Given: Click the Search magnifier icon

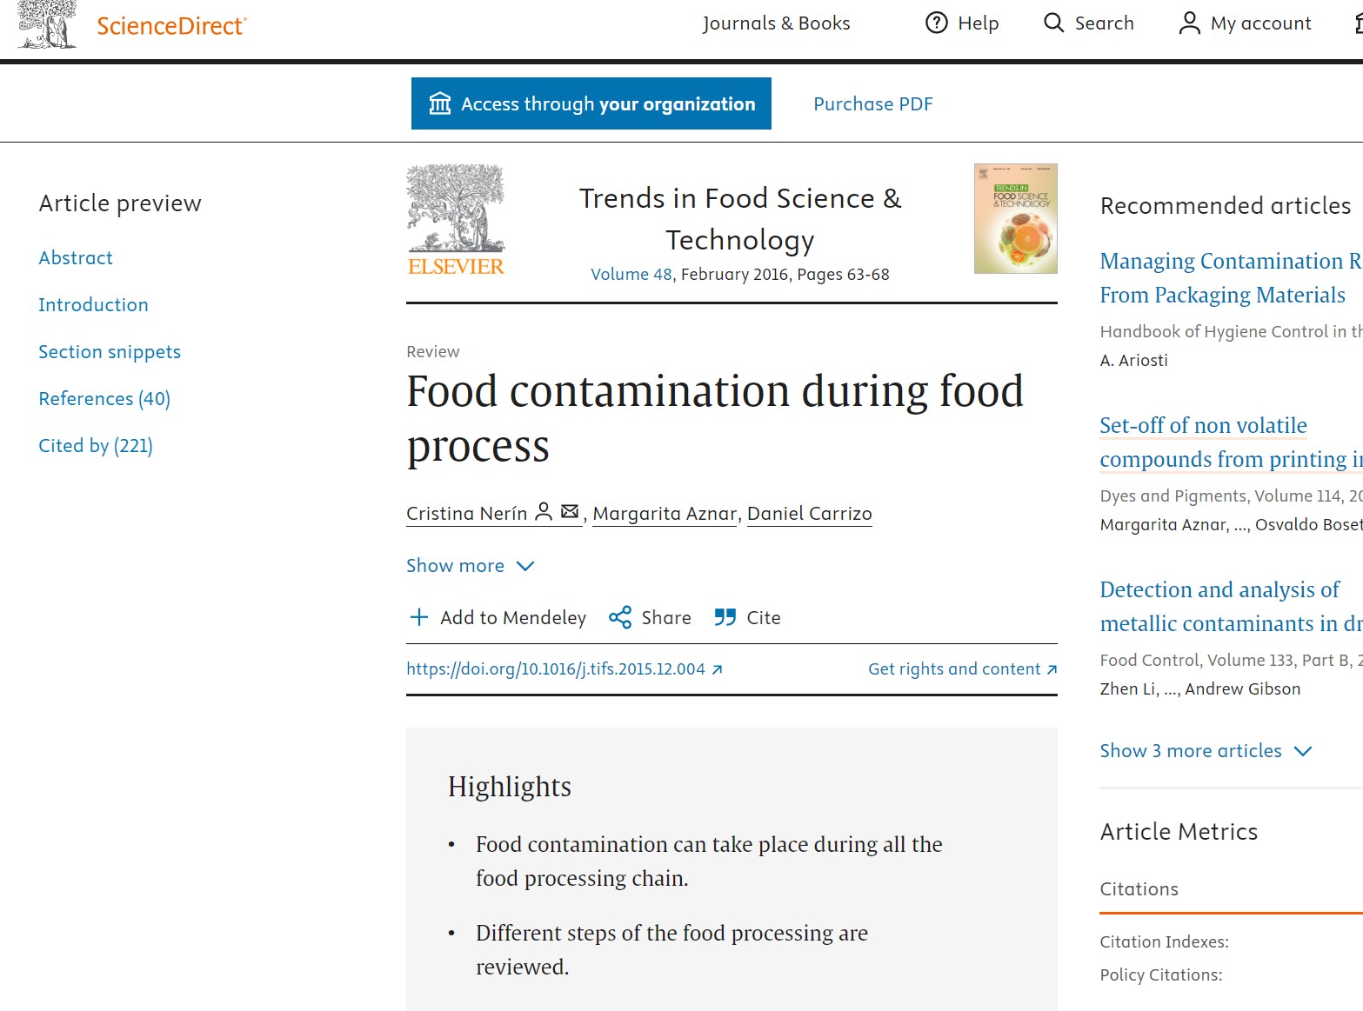Looking at the screenshot, I should pos(1052,23).
